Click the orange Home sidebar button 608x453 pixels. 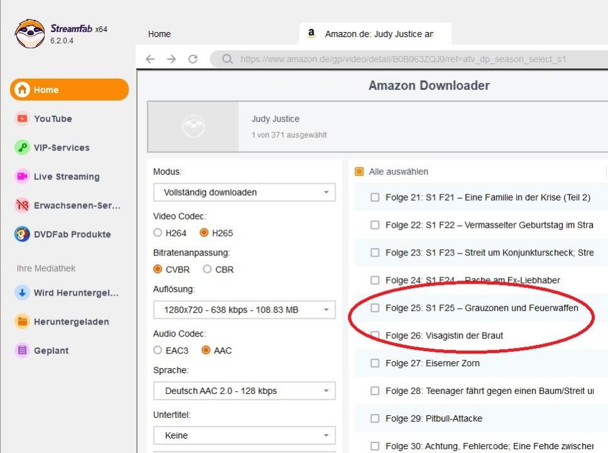point(69,90)
